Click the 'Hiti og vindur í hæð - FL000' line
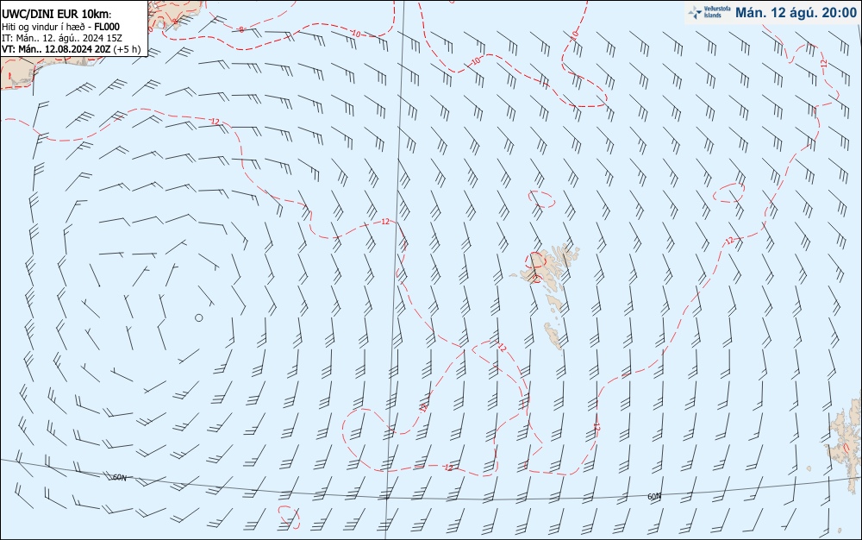 (60, 27)
